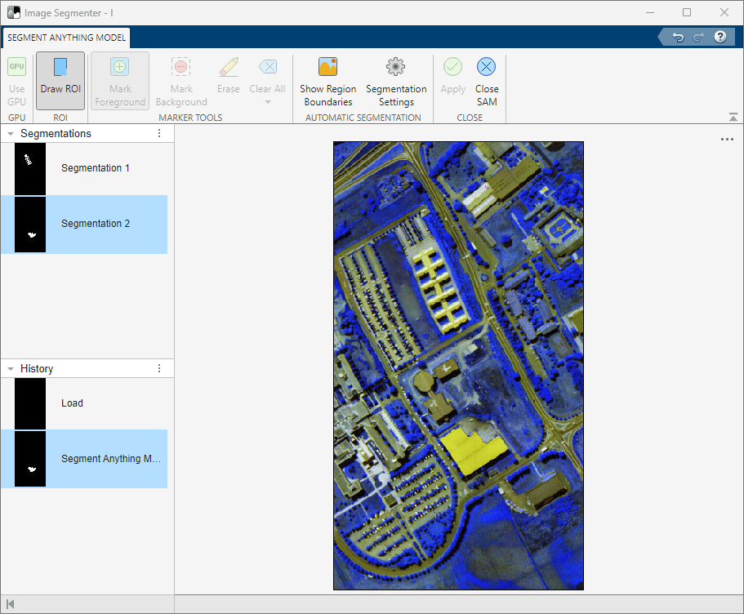Open the Segmentations panel options menu
The width and height of the screenshot is (744, 614).
click(159, 134)
